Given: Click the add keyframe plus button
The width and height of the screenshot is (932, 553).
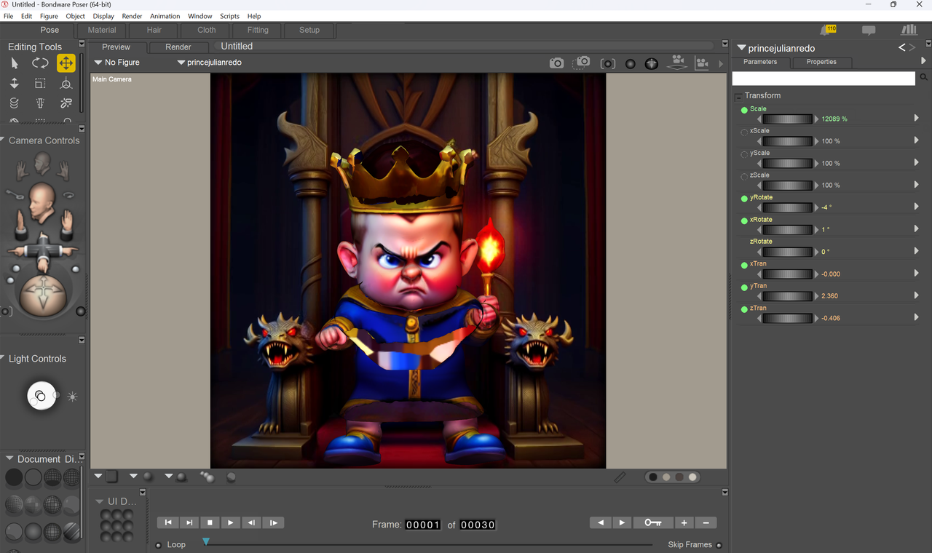Looking at the screenshot, I should click(x=684, y=522).
